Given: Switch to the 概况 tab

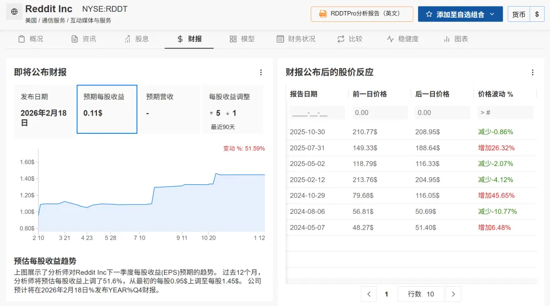Looking at the screenshot, I should (31, 39).
